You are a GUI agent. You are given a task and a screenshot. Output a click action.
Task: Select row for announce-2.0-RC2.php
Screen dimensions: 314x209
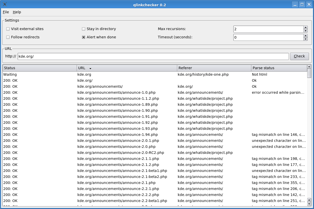[155, 153]
